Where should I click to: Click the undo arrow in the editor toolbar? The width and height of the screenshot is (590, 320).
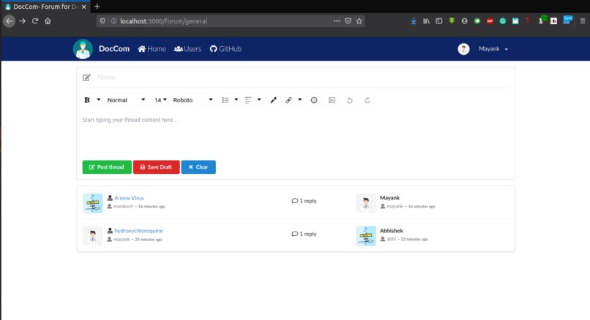[350, 100]
